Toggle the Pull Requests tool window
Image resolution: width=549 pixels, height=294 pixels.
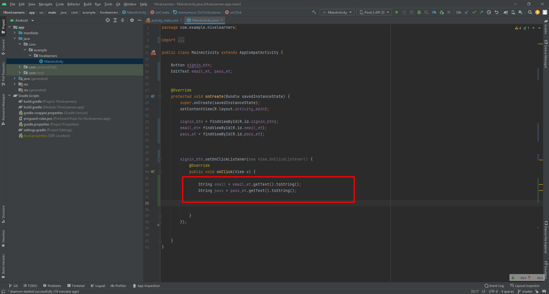(3, 74)
